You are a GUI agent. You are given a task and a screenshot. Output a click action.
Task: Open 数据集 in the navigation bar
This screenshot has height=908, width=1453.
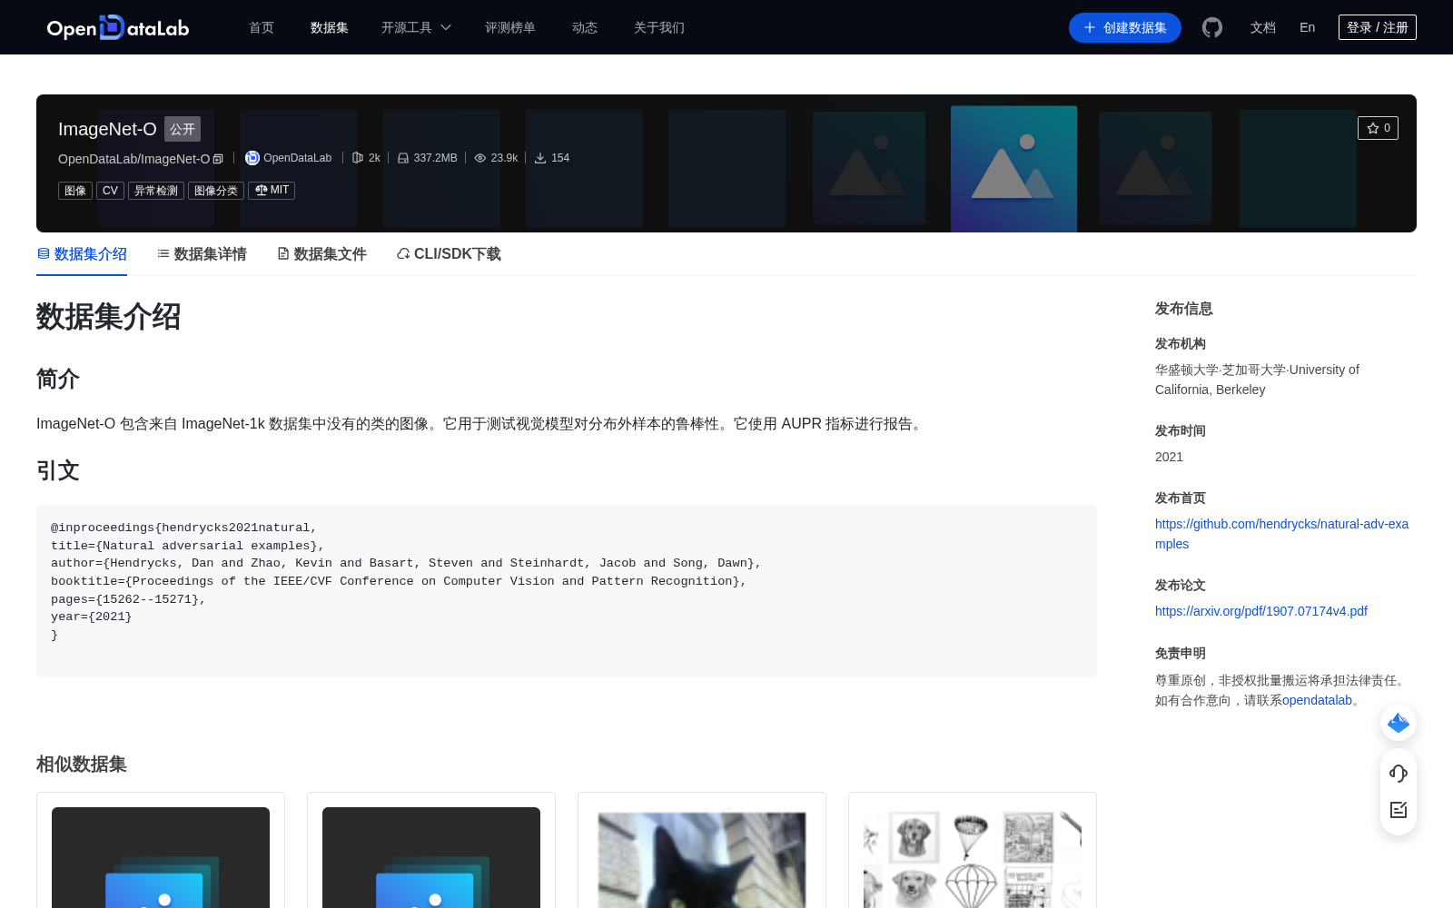(330, 27)
